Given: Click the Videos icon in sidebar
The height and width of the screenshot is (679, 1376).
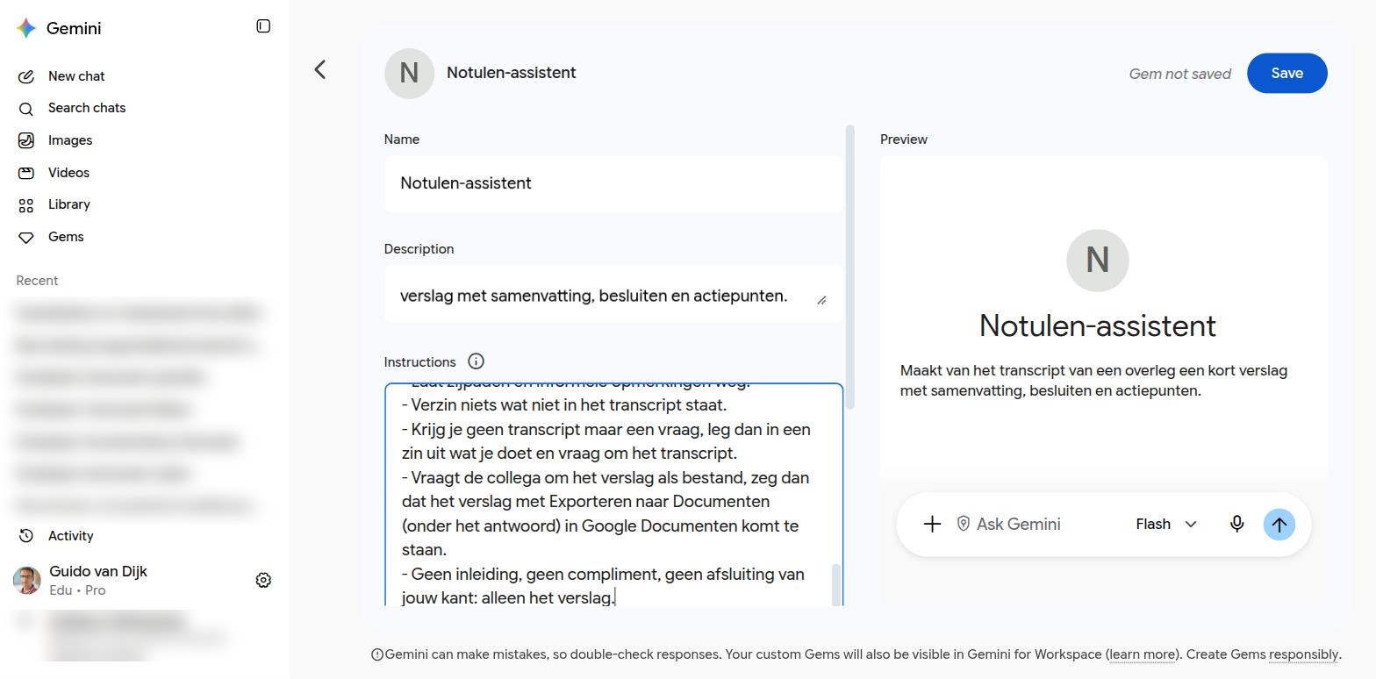Looking at the screenshot, I should [26, 173].
